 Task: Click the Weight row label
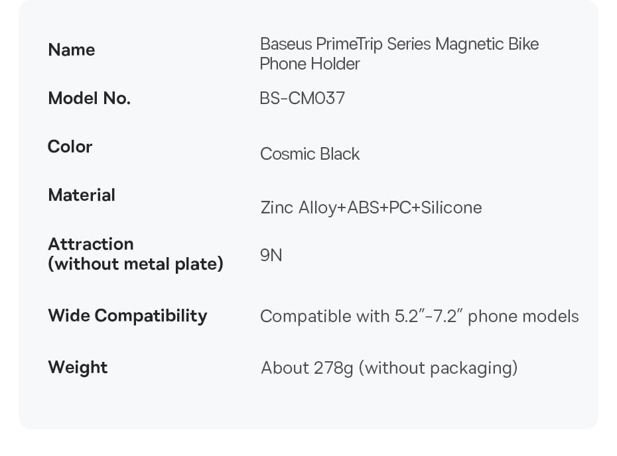[78, 367]
